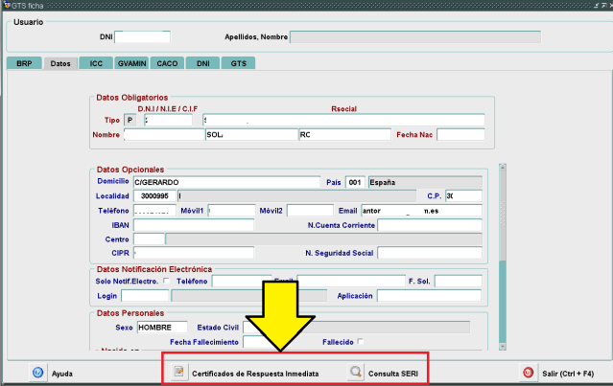Image resolution: width=613 pixels, height=386 pixels.
Task: Check the Fallecido checkbox
Action: (361, 341)
